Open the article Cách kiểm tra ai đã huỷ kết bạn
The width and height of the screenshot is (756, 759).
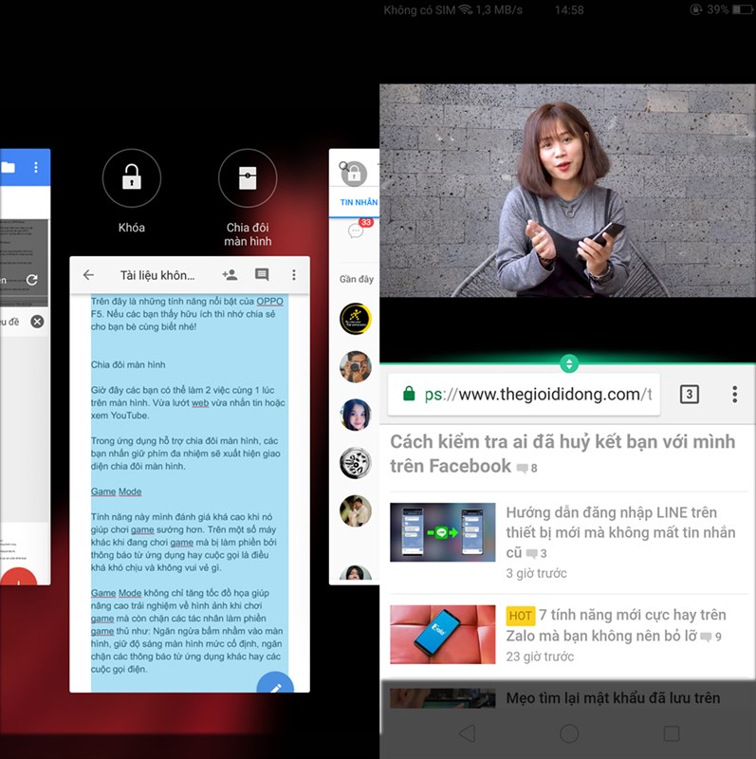coord(562,454)
